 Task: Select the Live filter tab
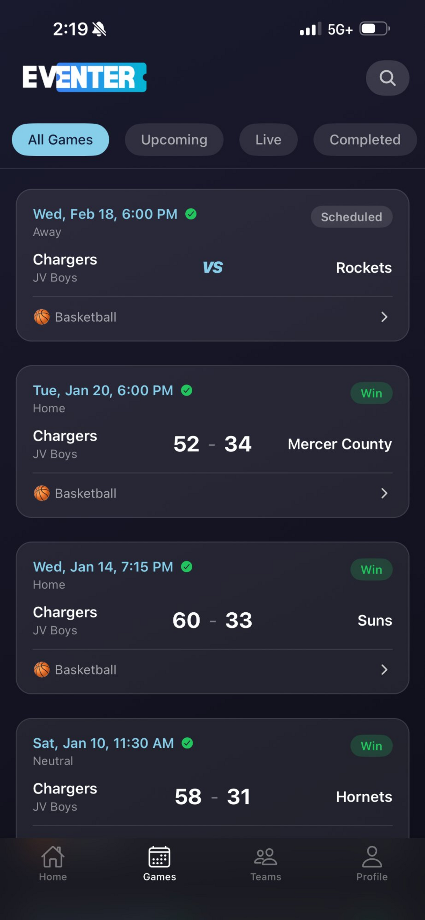268,140
